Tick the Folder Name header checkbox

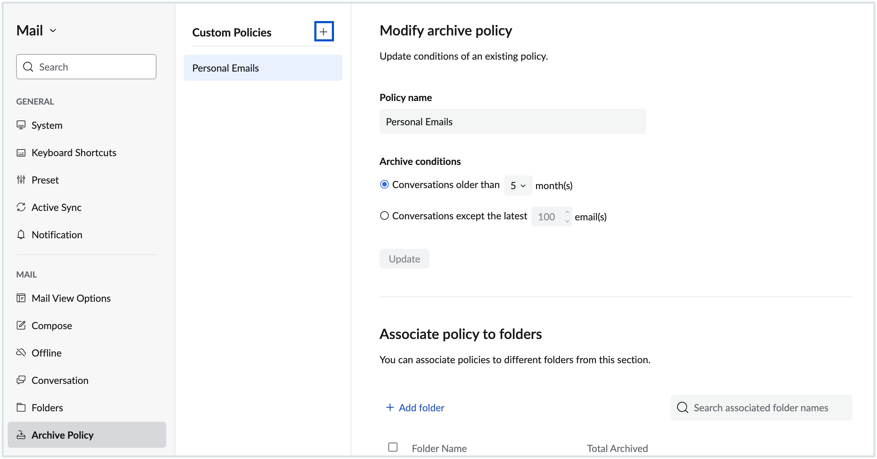[393, 447]
